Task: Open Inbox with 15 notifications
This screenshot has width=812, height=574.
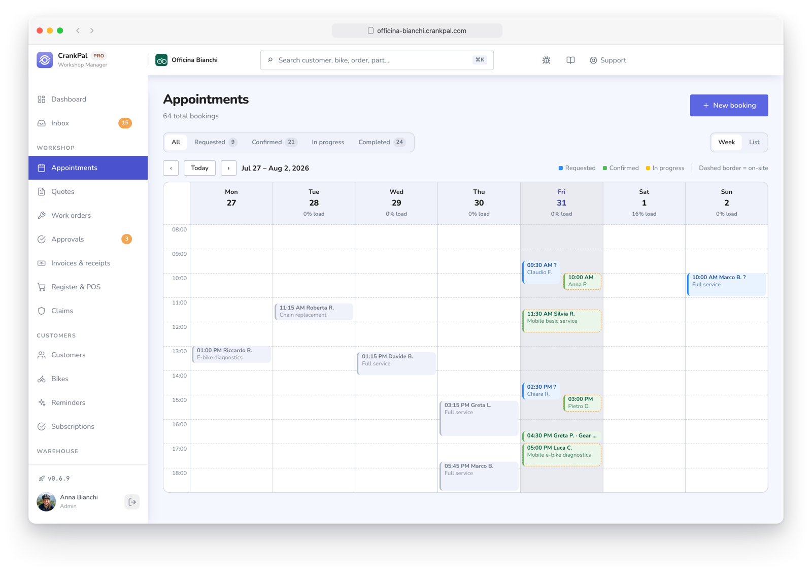Action: (88, 123)
